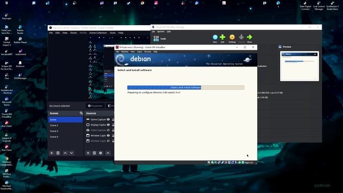Select Video Capture source row

(x=100, y=130)
